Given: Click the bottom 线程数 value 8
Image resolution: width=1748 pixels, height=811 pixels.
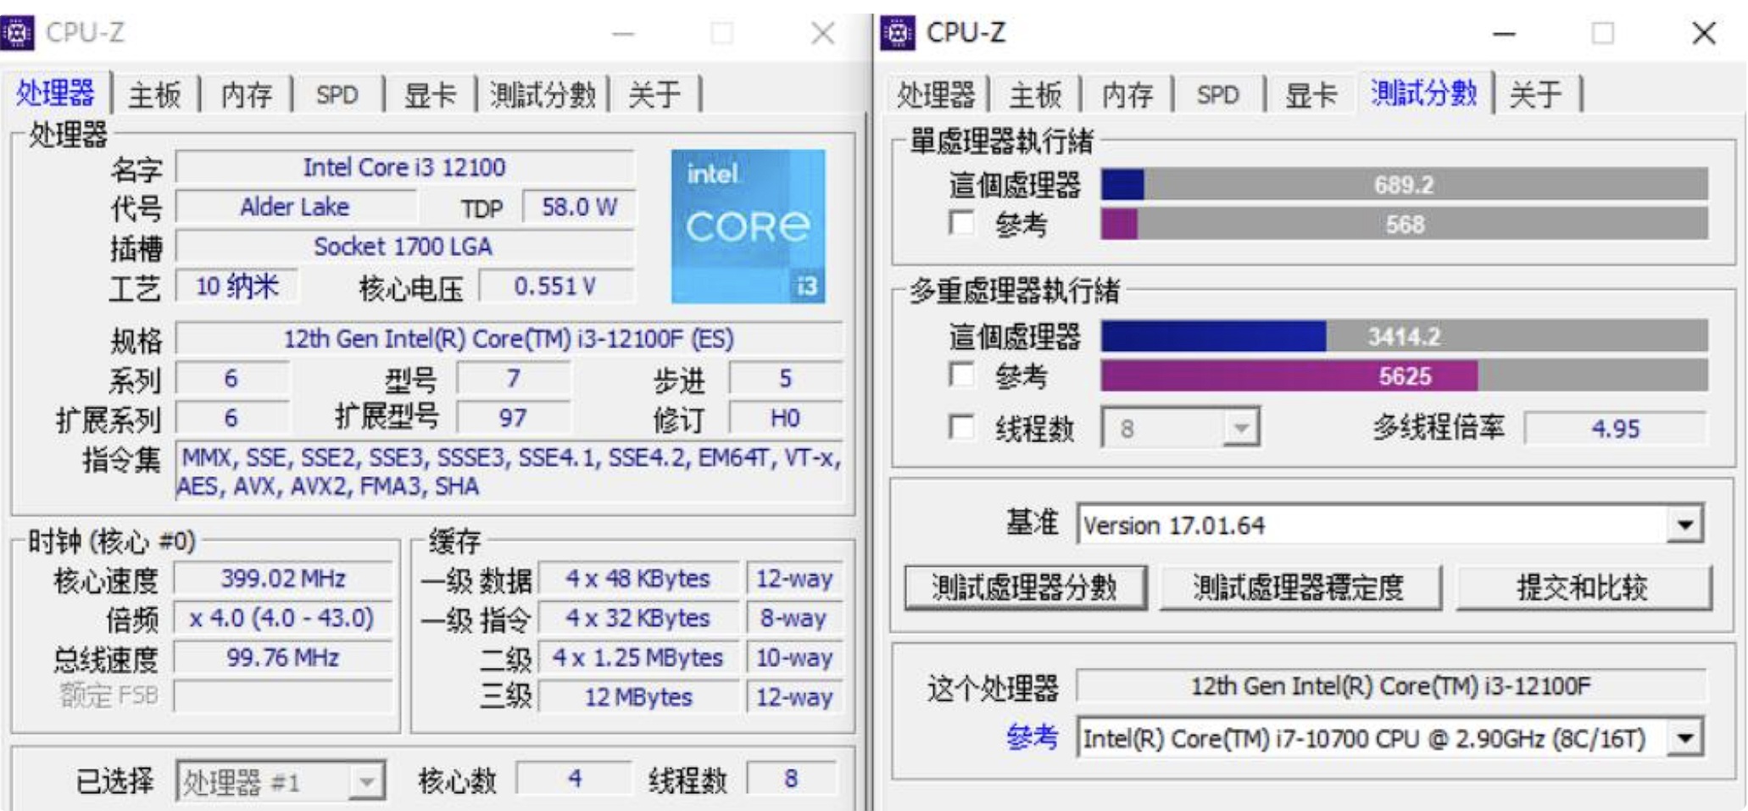Looking at the screenshot, I should (791, 779).
